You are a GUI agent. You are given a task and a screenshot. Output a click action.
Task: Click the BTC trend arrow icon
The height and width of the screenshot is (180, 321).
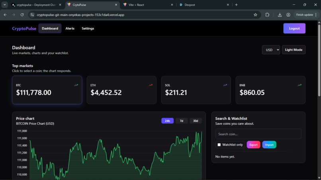pyautogui.click(x=76, y=85)
